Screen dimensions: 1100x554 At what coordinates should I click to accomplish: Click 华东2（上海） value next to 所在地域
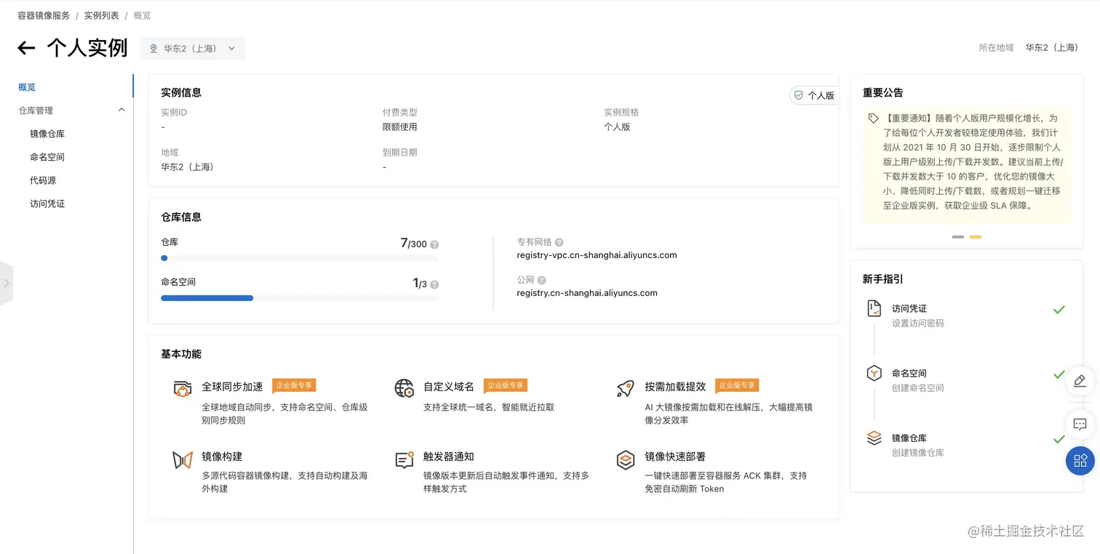click(1052, 48)
